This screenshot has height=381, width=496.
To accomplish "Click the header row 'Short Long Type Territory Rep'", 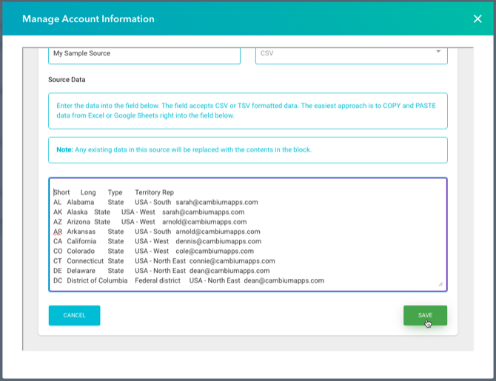I will [113, 192].
